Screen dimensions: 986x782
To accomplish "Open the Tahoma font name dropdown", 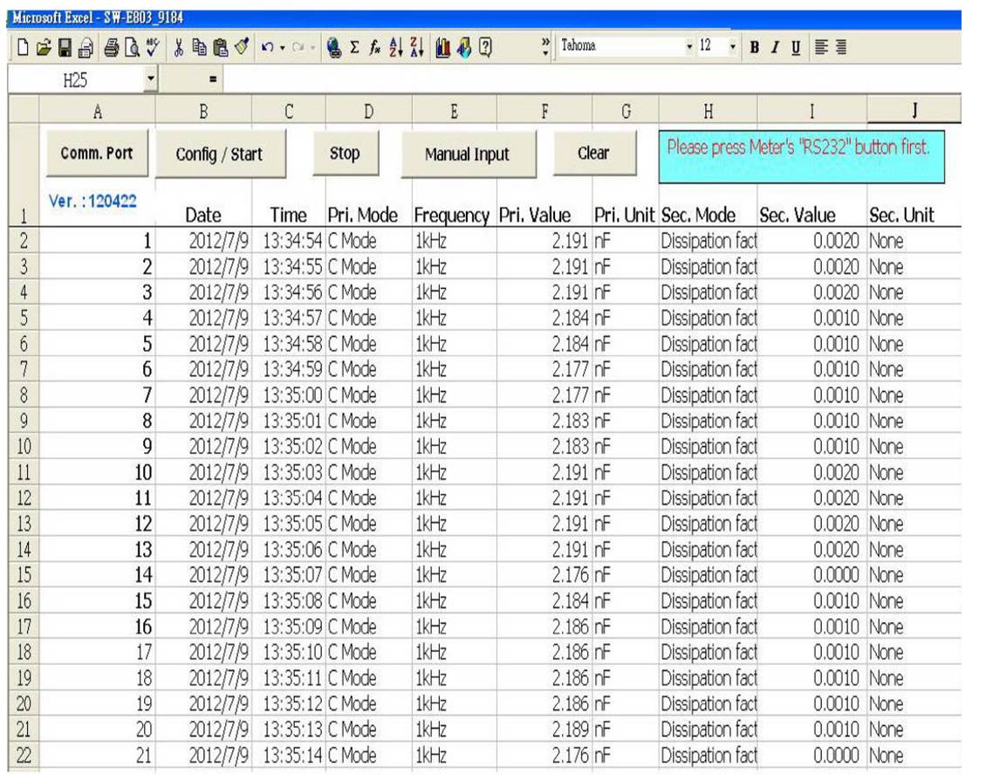I will click(x=691, y=46).
